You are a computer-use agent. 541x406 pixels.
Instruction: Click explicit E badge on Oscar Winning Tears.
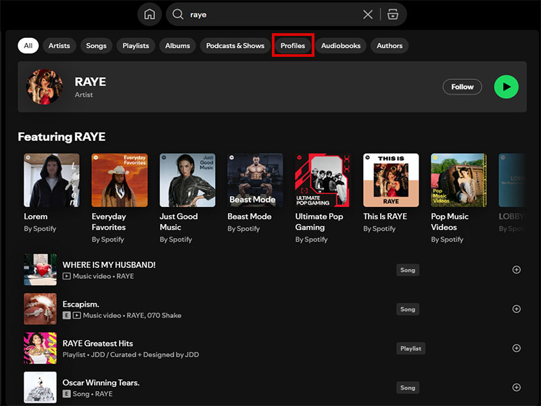click(x=66, y=394)
